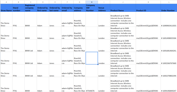Click the Venue Address header cell

104,8
